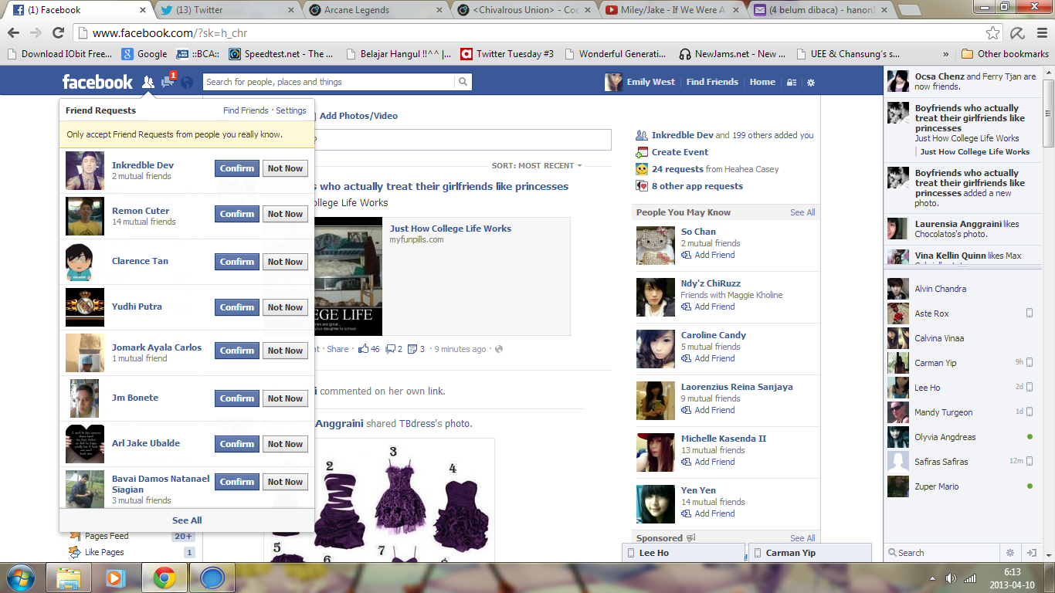The height and width of the screenshot is (593, 1055).
Task: Click See All friend requests
Action: pos(187,520)
